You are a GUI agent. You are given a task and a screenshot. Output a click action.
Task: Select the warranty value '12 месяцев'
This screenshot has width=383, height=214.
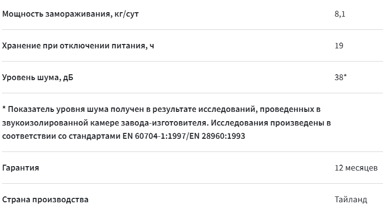point(356,168)
